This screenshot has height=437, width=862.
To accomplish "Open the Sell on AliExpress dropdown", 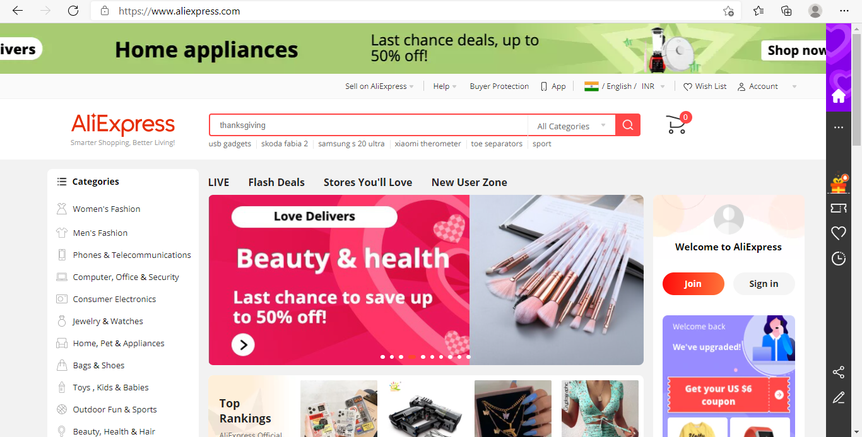I will pyautogui.click(x=379, y=86).
